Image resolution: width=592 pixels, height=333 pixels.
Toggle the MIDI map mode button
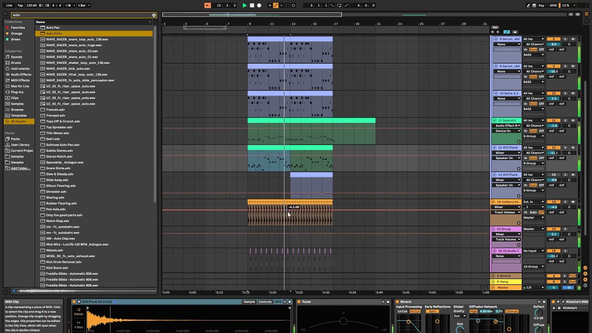point(554,6)
